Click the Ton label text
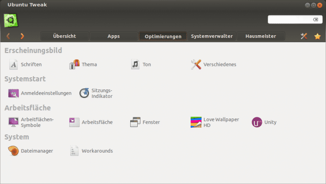The image size is (326, 184). click(x=147, y=65)
